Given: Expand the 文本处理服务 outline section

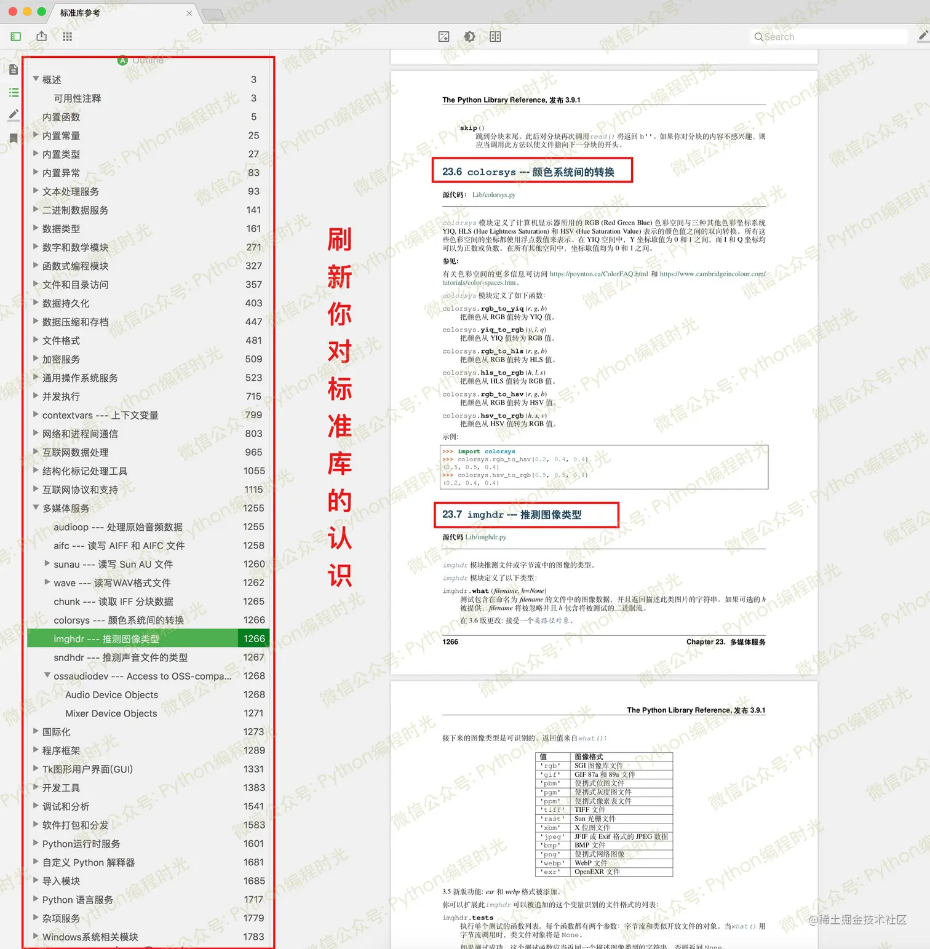Looking at the screenshot, I should [x=36, y=191].
